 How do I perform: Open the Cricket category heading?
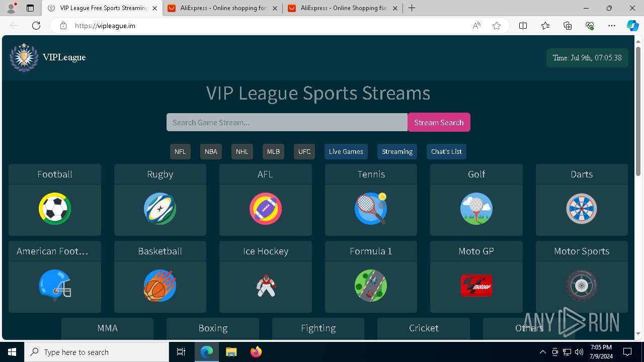pos(424,328)
